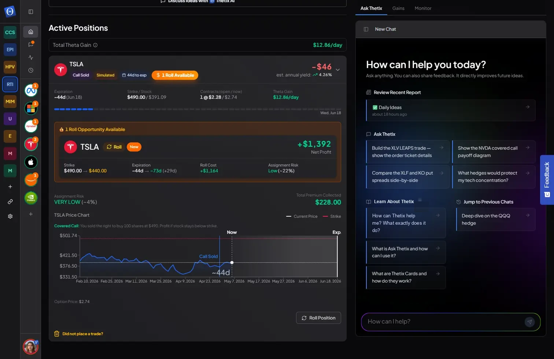Viewport: 554px width, 359px height.
Task: Open What is Ask Thetix prompt
Action: click(x=406, y=252)
